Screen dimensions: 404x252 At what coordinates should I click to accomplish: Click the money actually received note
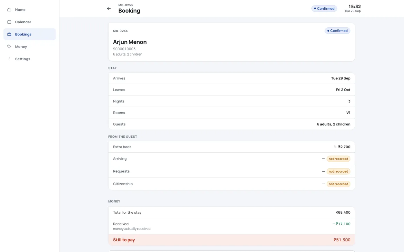pyautogui.click(x=132, y=229)
